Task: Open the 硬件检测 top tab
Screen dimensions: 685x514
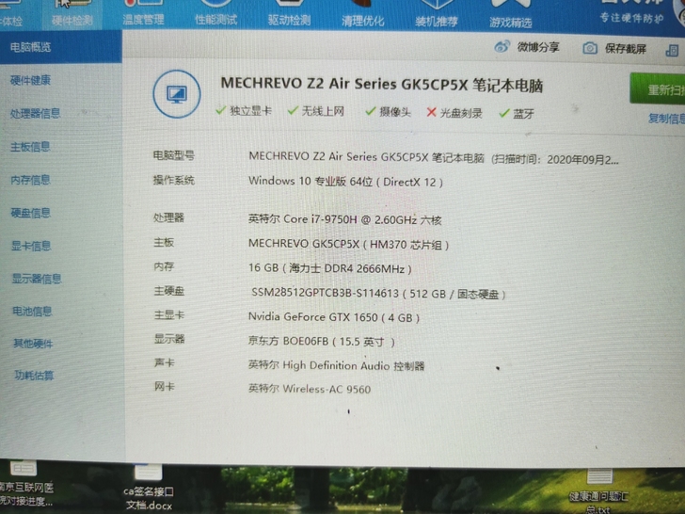Action: tap(72, 14)
